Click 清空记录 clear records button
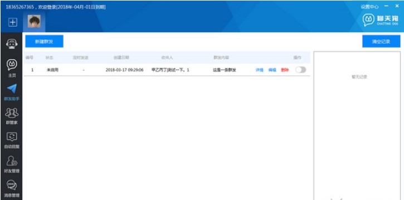The width and height of the screenshot is (404, 200). (381, 41)
